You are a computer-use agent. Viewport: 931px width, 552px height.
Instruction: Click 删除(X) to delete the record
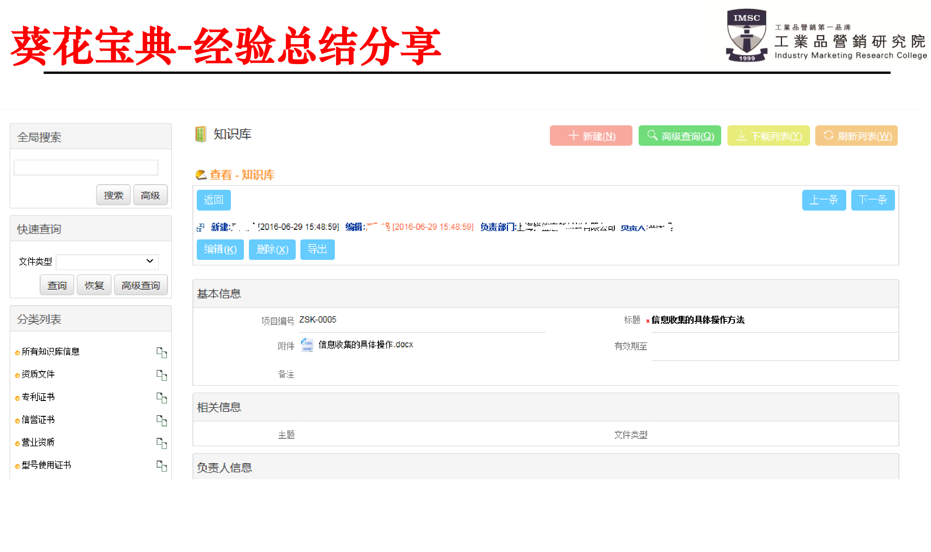tap(272, 250)
